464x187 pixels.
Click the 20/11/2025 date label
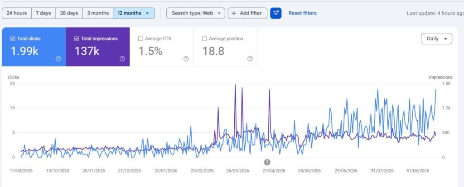point(94,171)
